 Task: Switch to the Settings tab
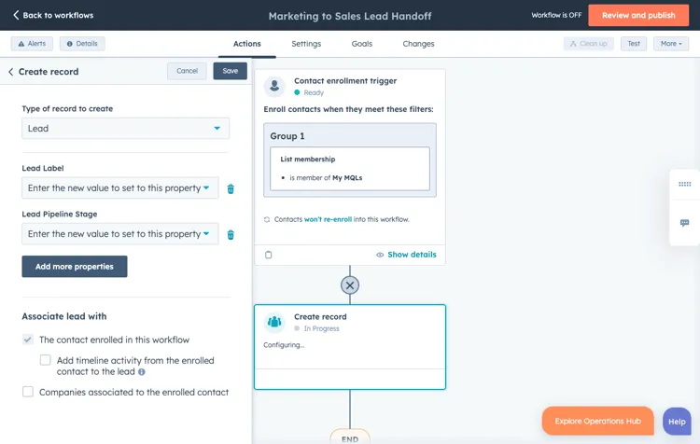[x=305, y=44]
